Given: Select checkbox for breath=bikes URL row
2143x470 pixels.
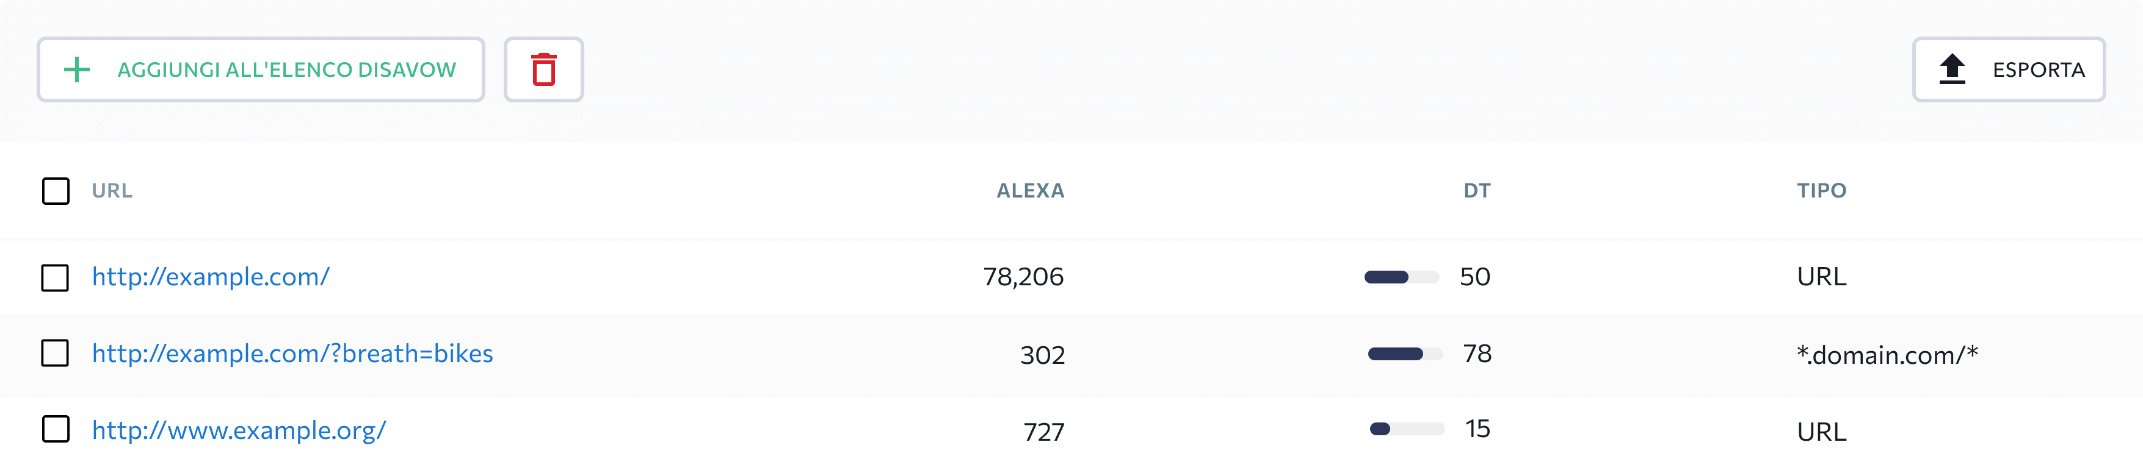Looking at the screenshot, I should (56, 353).
